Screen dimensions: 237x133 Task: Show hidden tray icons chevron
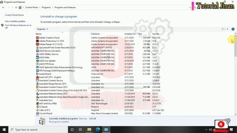(x=206, y=130)
